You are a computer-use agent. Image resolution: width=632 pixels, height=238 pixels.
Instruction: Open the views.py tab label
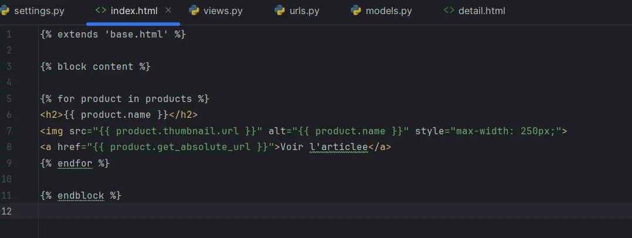pyautogui.click(x=223, y=11)
